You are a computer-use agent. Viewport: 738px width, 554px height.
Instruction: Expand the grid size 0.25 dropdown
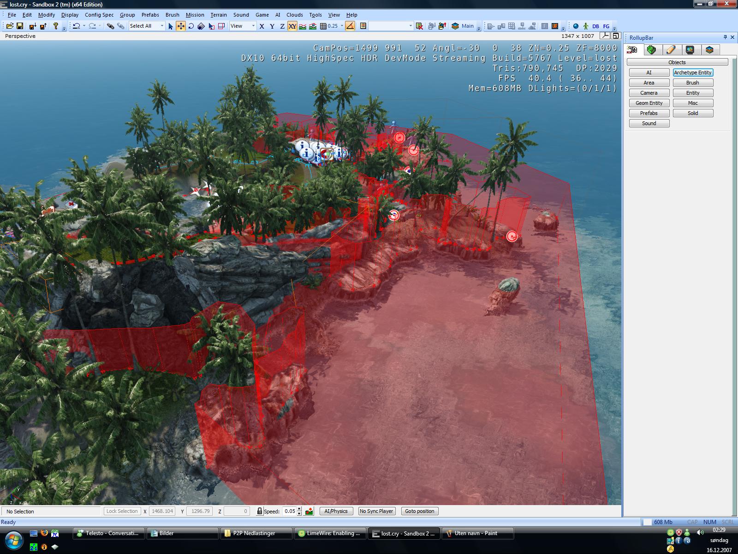[342, 26]
